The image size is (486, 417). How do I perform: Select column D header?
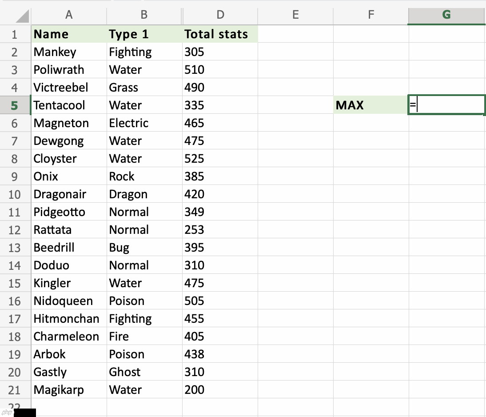(x=220, y=15)
